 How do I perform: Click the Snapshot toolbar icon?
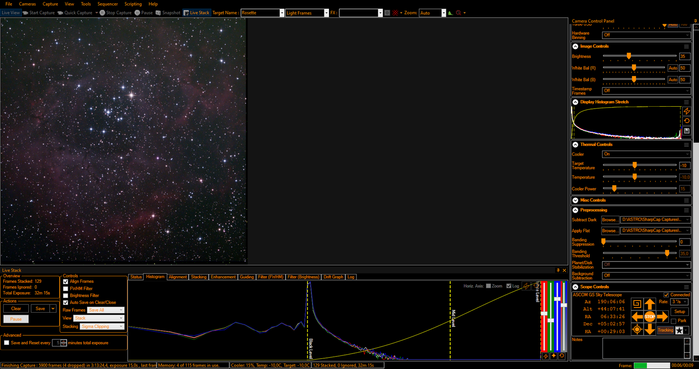[x=158, y=13]
